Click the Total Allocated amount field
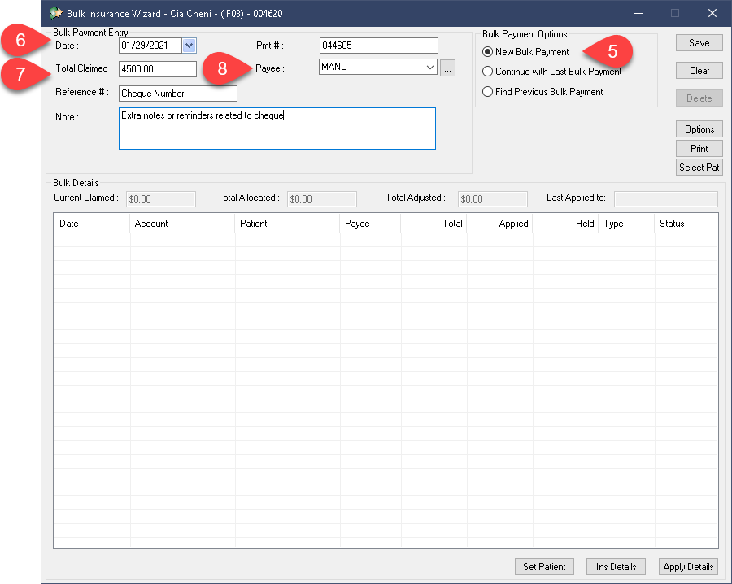732x584 pixels. (x=321, y=198)
